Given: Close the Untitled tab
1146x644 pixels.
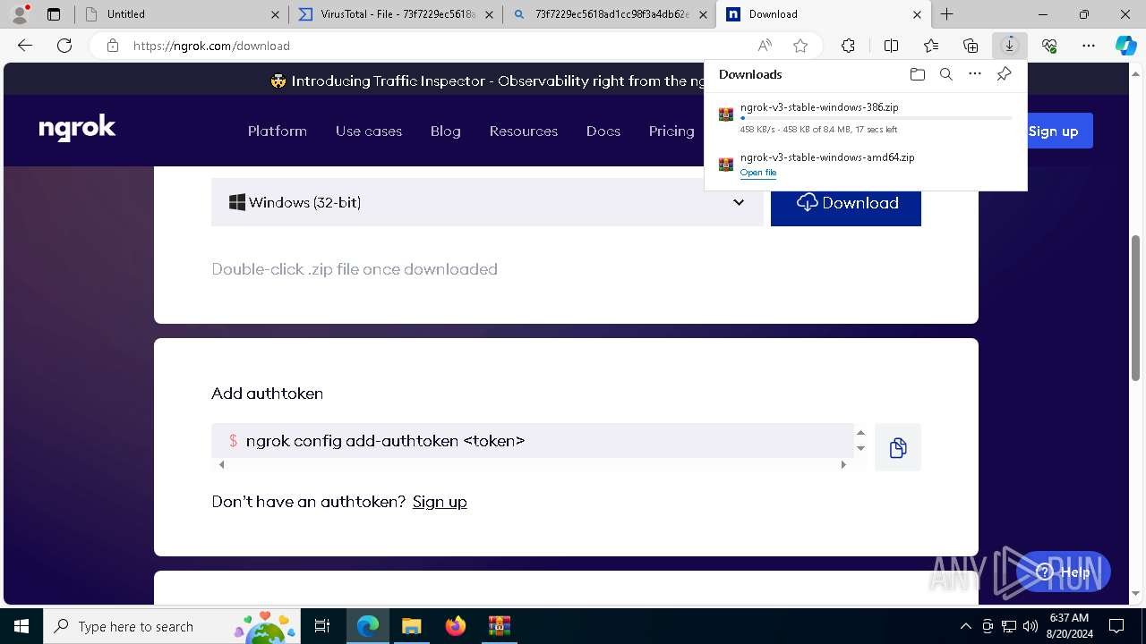Looking at the screenshot, I should click(x=275, y=14).
